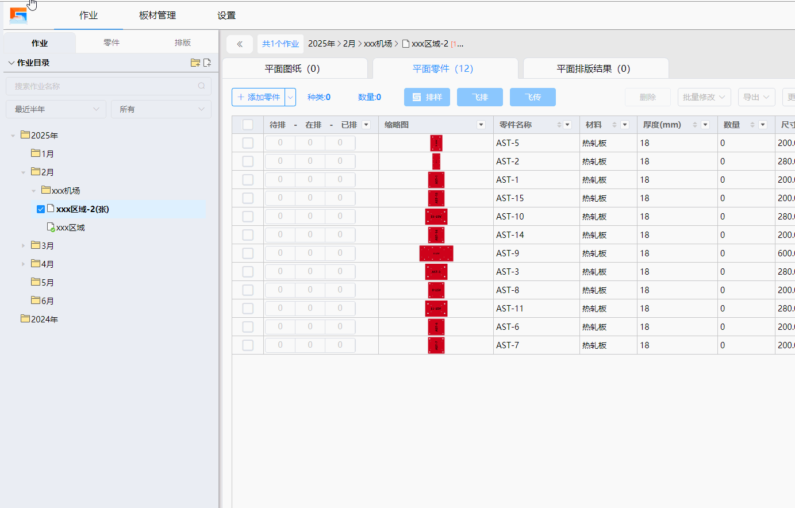
Task: Click the search magnifier icon in job search
Action: pyautogui.click(x=202, y=86)
